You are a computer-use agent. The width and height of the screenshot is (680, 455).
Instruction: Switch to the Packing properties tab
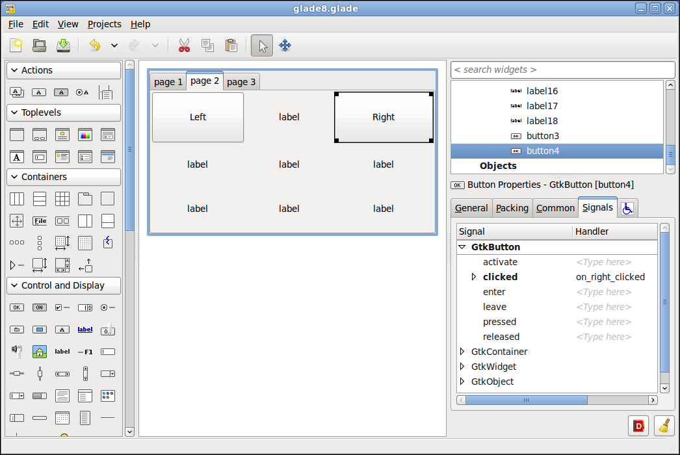tap(512, 208)
